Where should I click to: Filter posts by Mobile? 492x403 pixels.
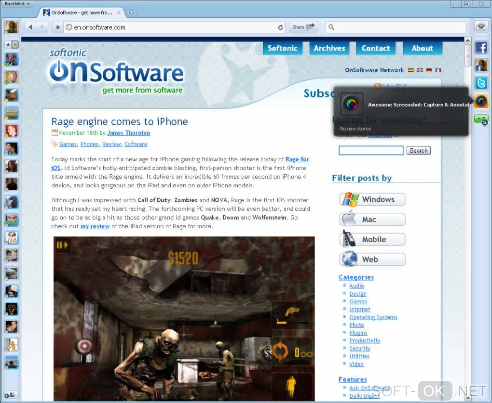pos(372,239)
